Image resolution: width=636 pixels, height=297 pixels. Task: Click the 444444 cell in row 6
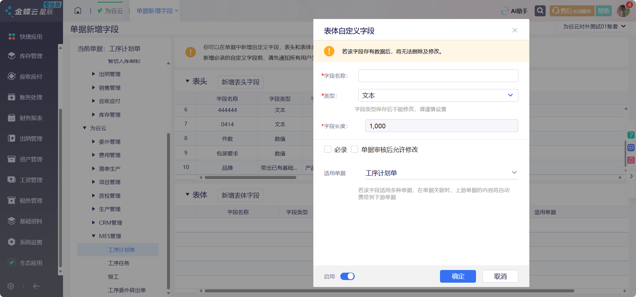(x=227, y=110)
